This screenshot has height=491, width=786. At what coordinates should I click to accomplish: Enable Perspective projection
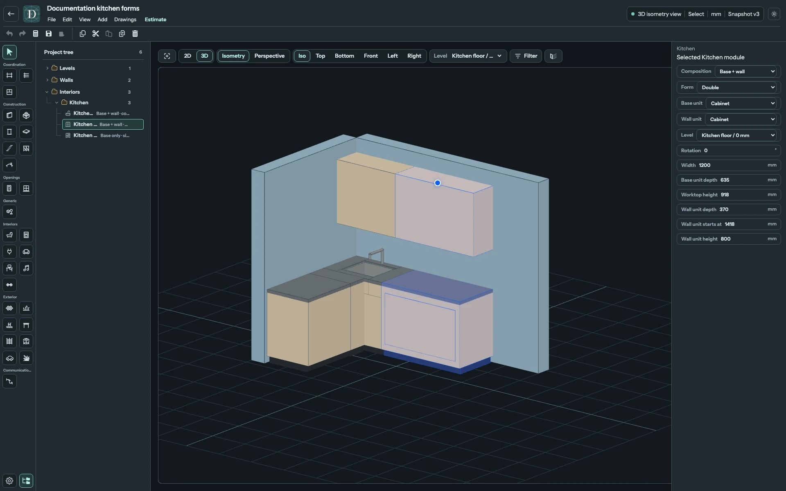pos(269,56)
